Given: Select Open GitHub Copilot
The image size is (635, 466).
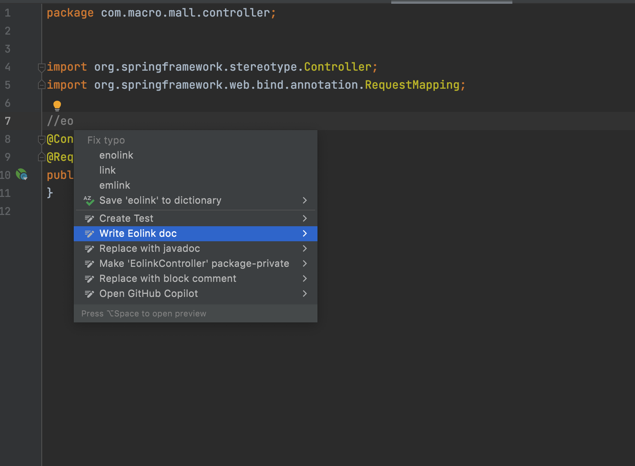Looking at the screenshot, I should coord(196,294).
